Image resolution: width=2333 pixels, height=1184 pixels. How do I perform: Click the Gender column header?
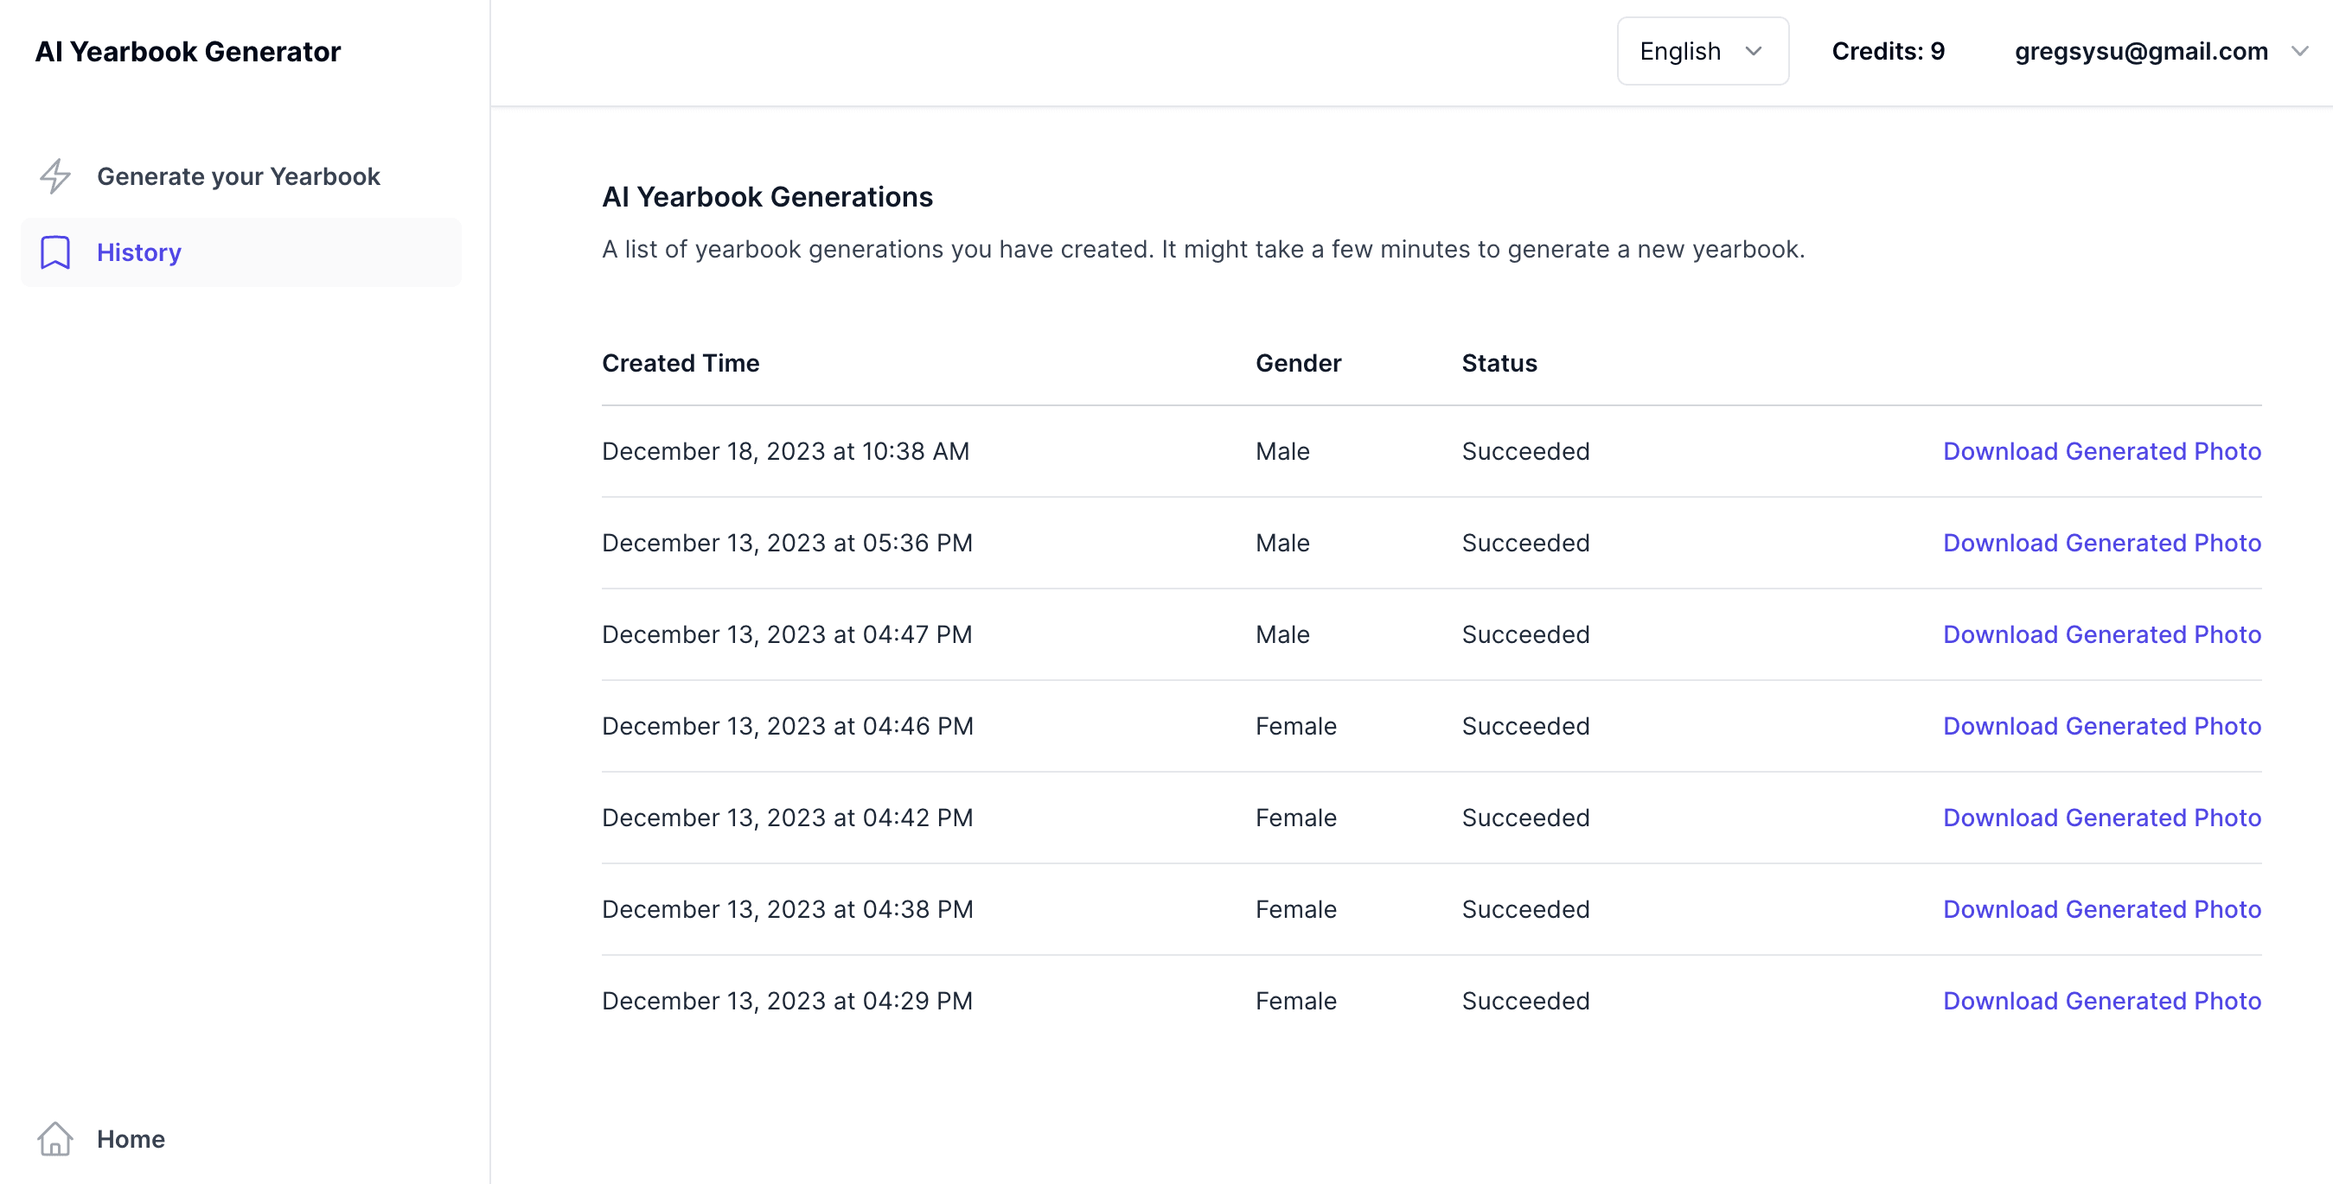1298,363
